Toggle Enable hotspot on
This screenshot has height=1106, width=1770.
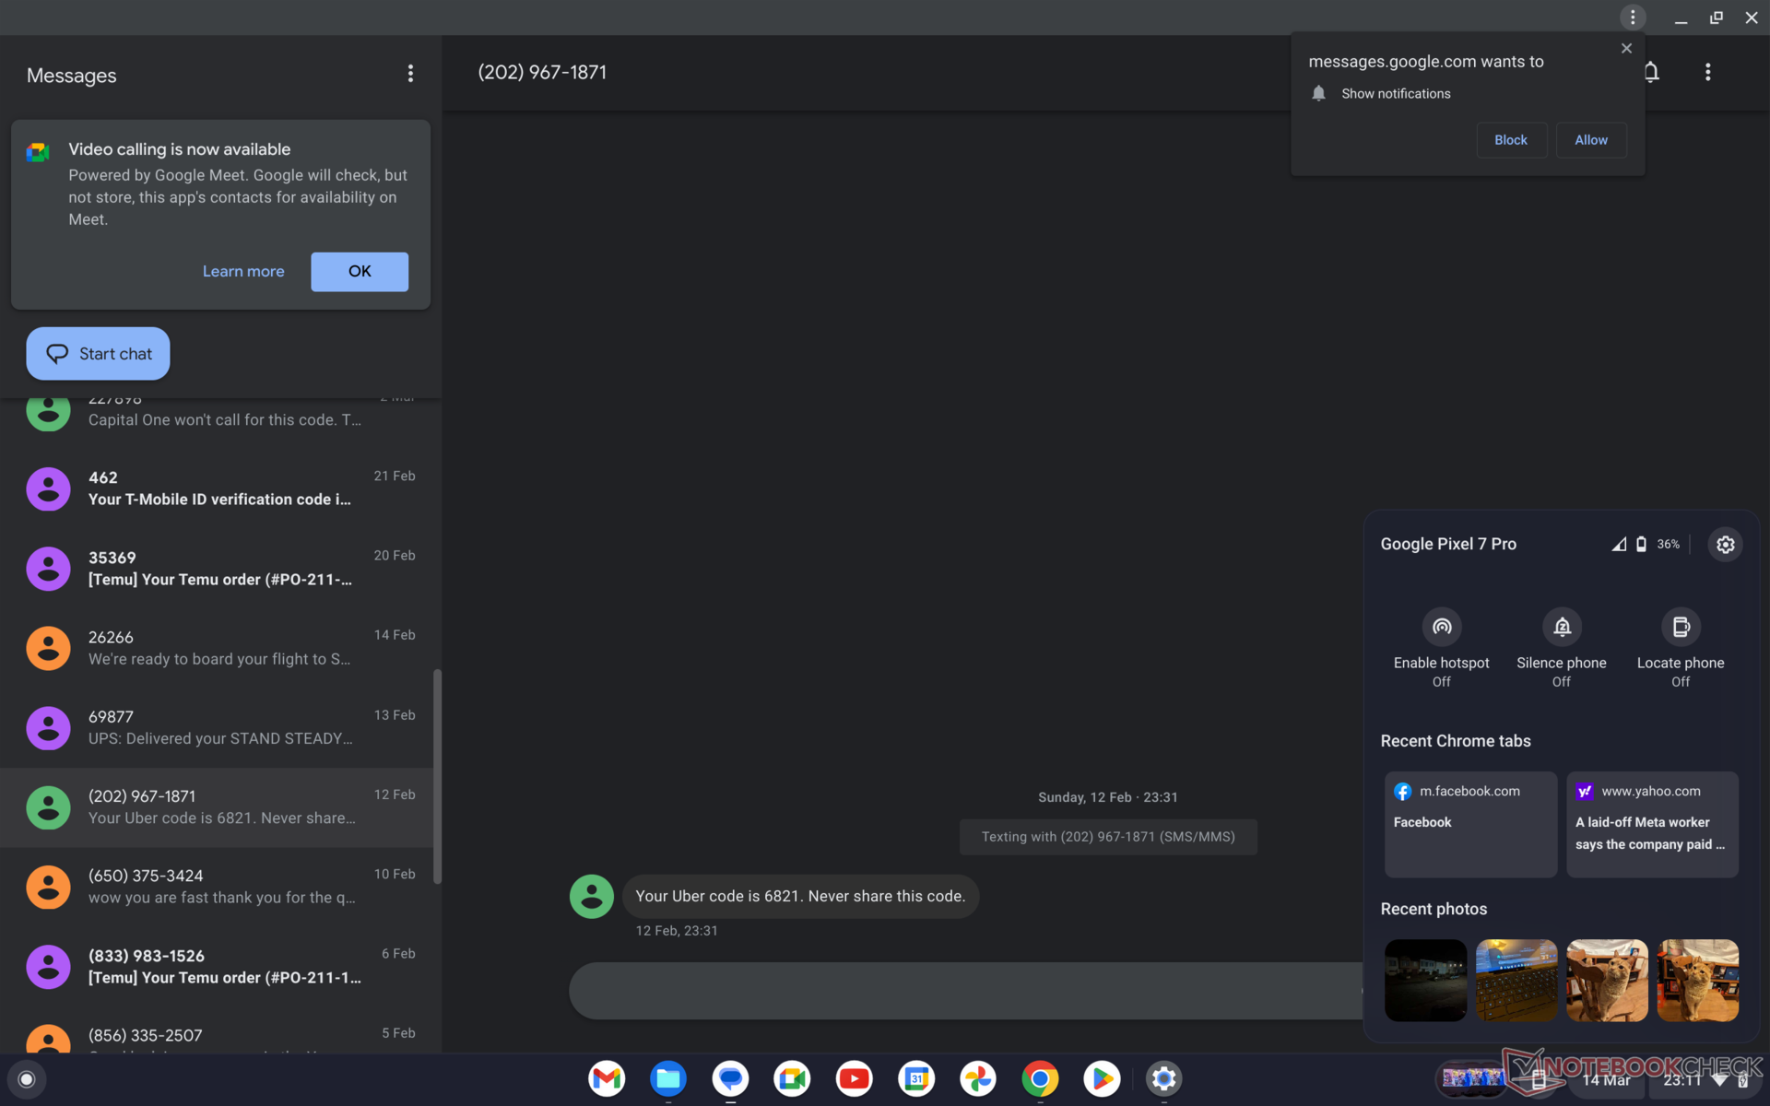pos(1441,628)
